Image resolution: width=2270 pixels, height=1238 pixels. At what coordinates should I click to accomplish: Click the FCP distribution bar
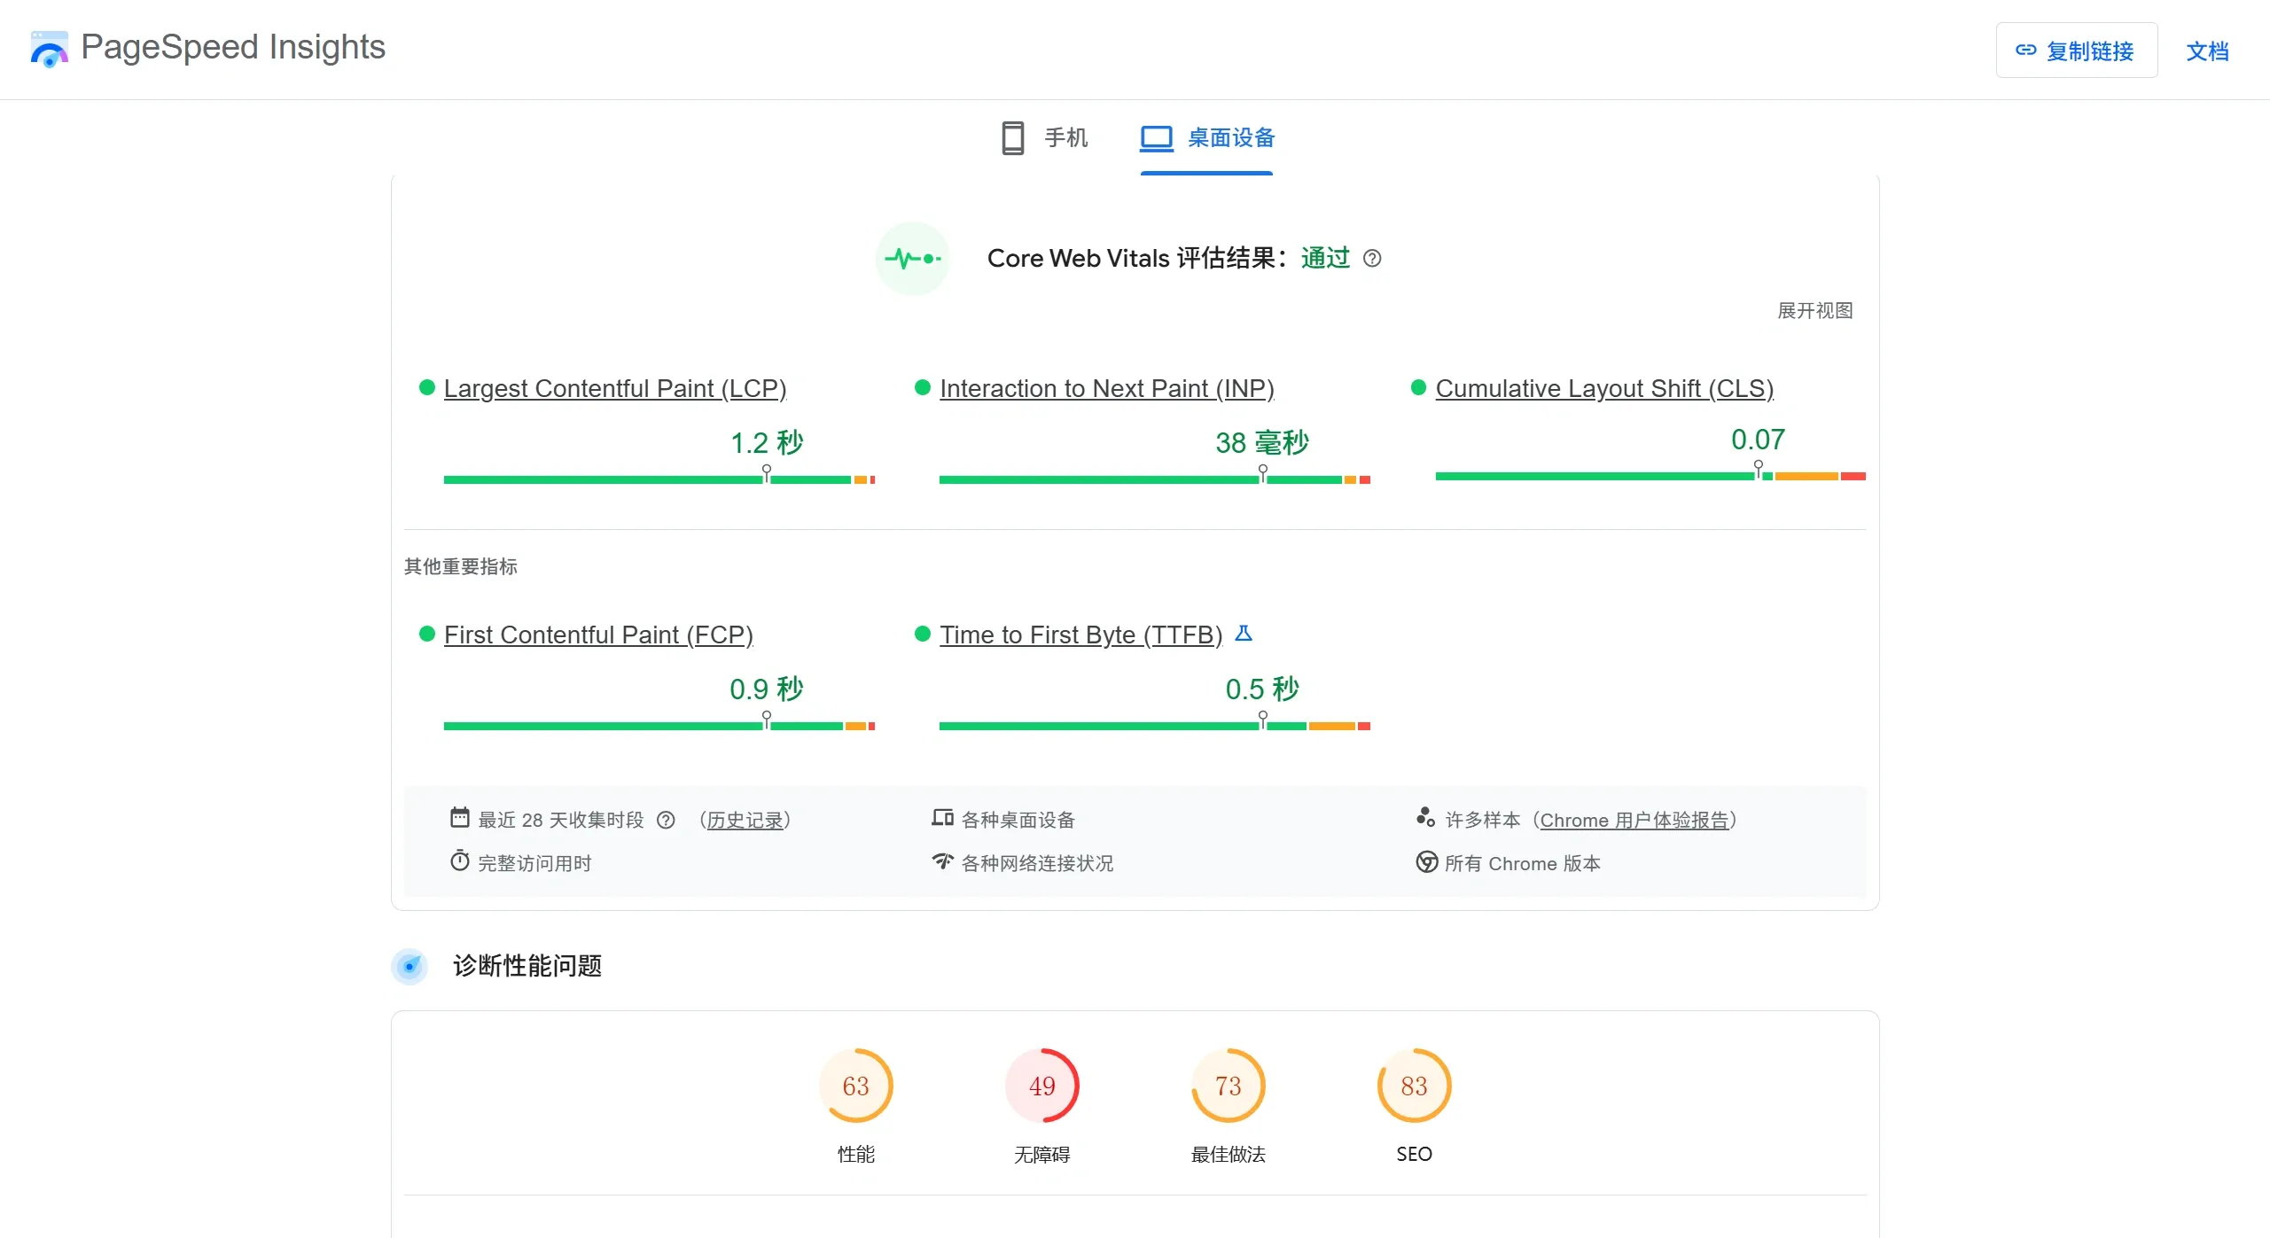click(x=659, y=726)
